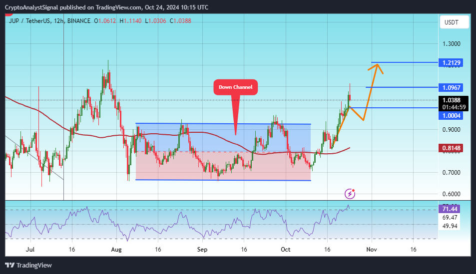Click the current price 1.0388 label

452,100
